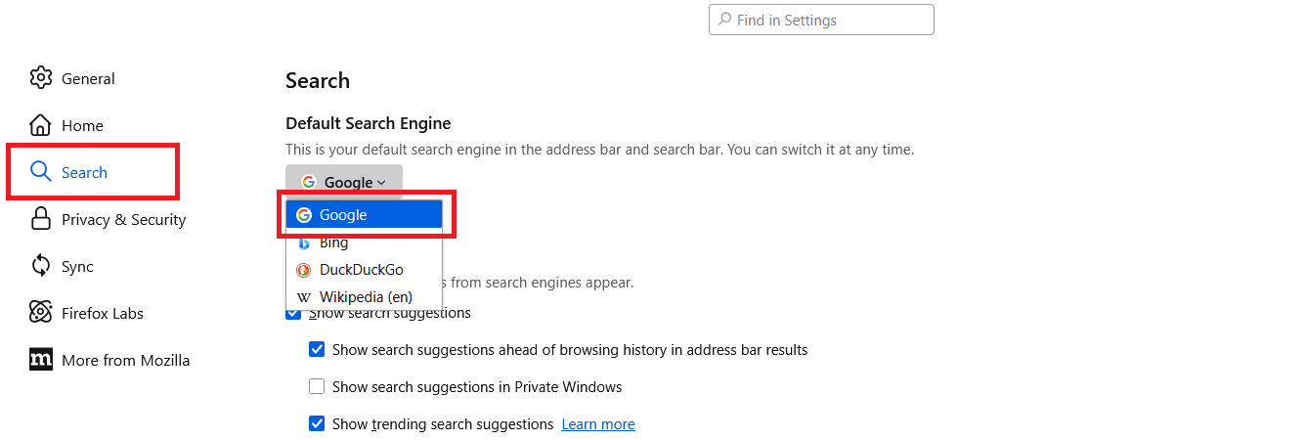Open the Privacy & Security settings tab
The width and height of the screenshot is (1307, 440).
(123, 219)
